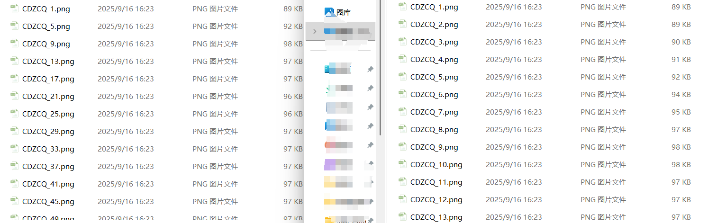Viewport: 726px width, 223px height.
Task: Select the PNG icon beside CDZCQ_25.png
Action: pos(14,114)
